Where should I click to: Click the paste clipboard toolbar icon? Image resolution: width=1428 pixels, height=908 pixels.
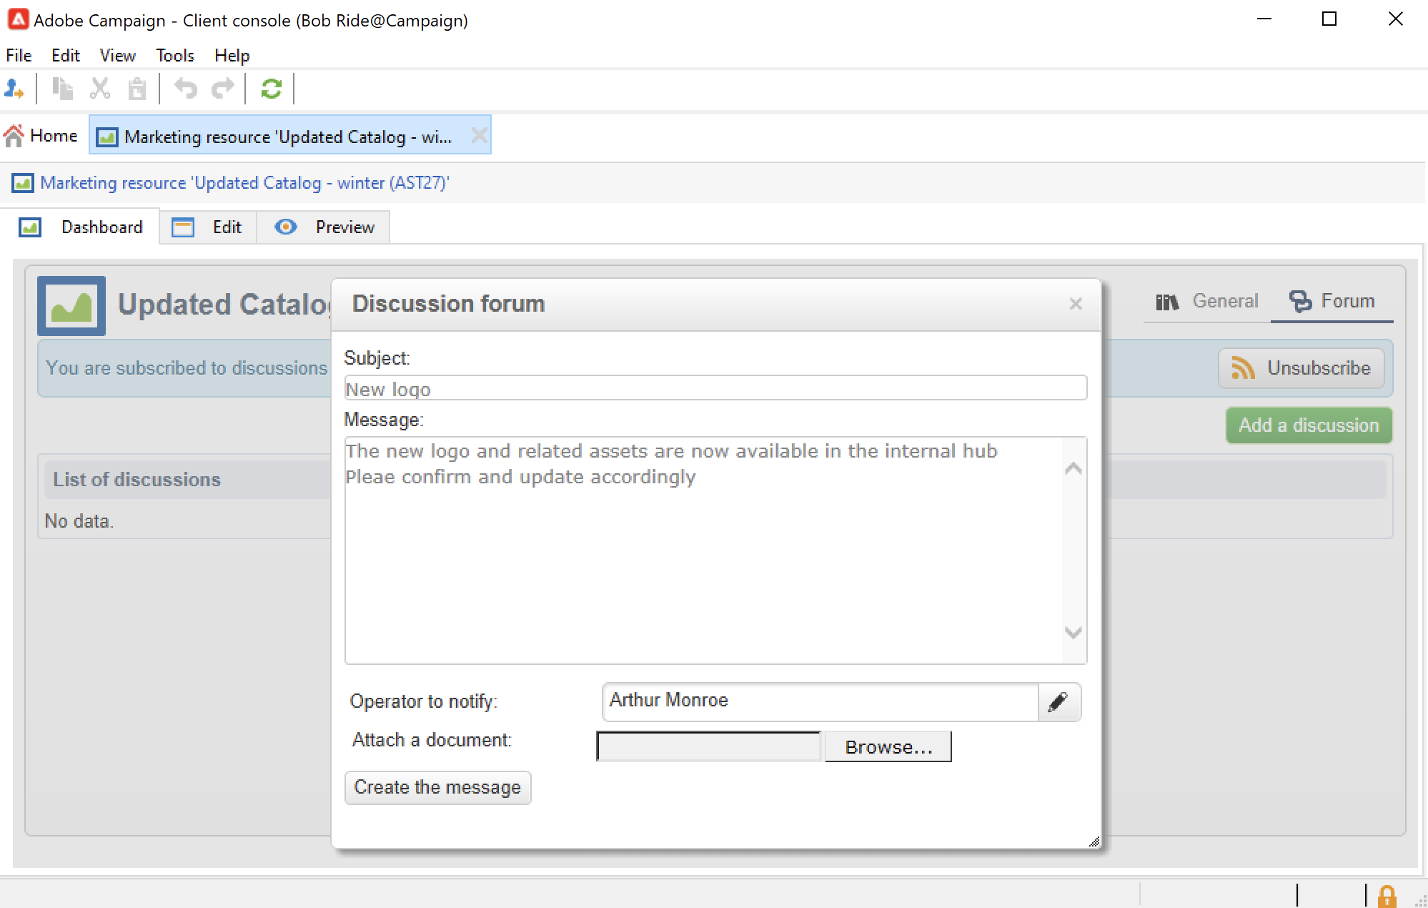coord(137,89)
